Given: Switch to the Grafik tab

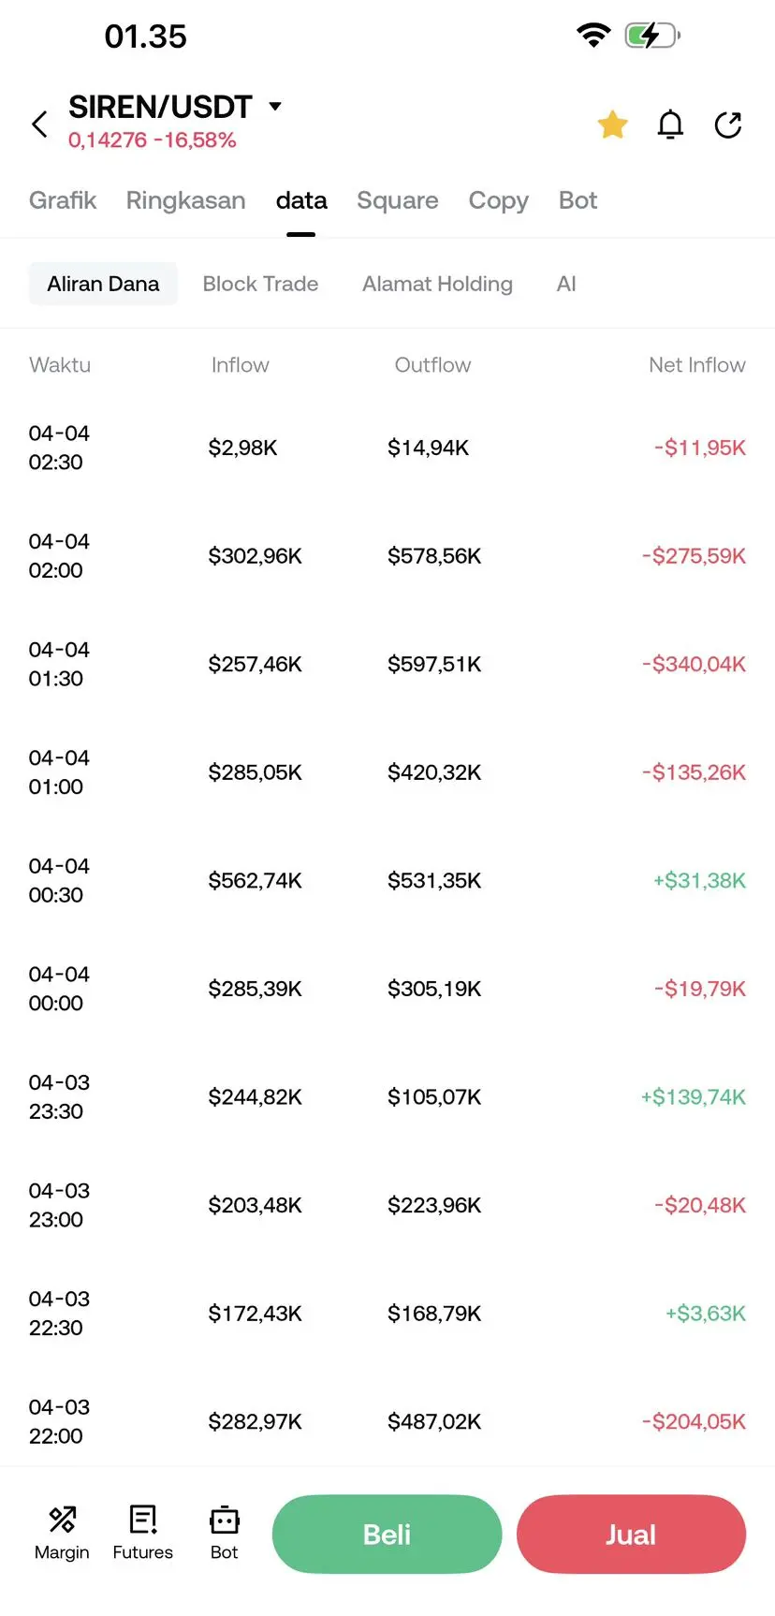Looking at the screenshot, I should click(x=63, y=200).
